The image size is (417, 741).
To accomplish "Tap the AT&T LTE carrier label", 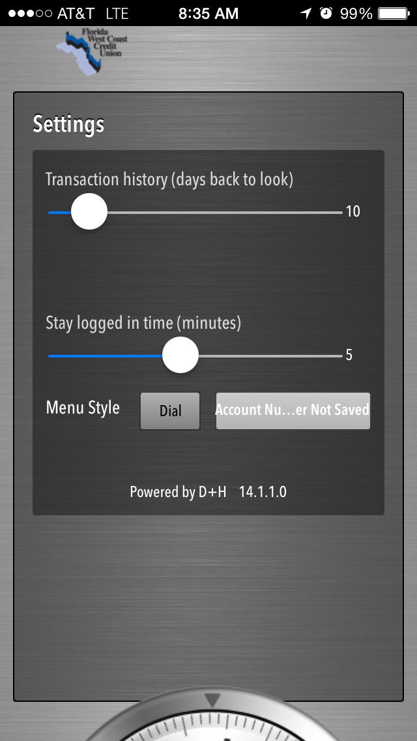I will click(x=93, y=13).
